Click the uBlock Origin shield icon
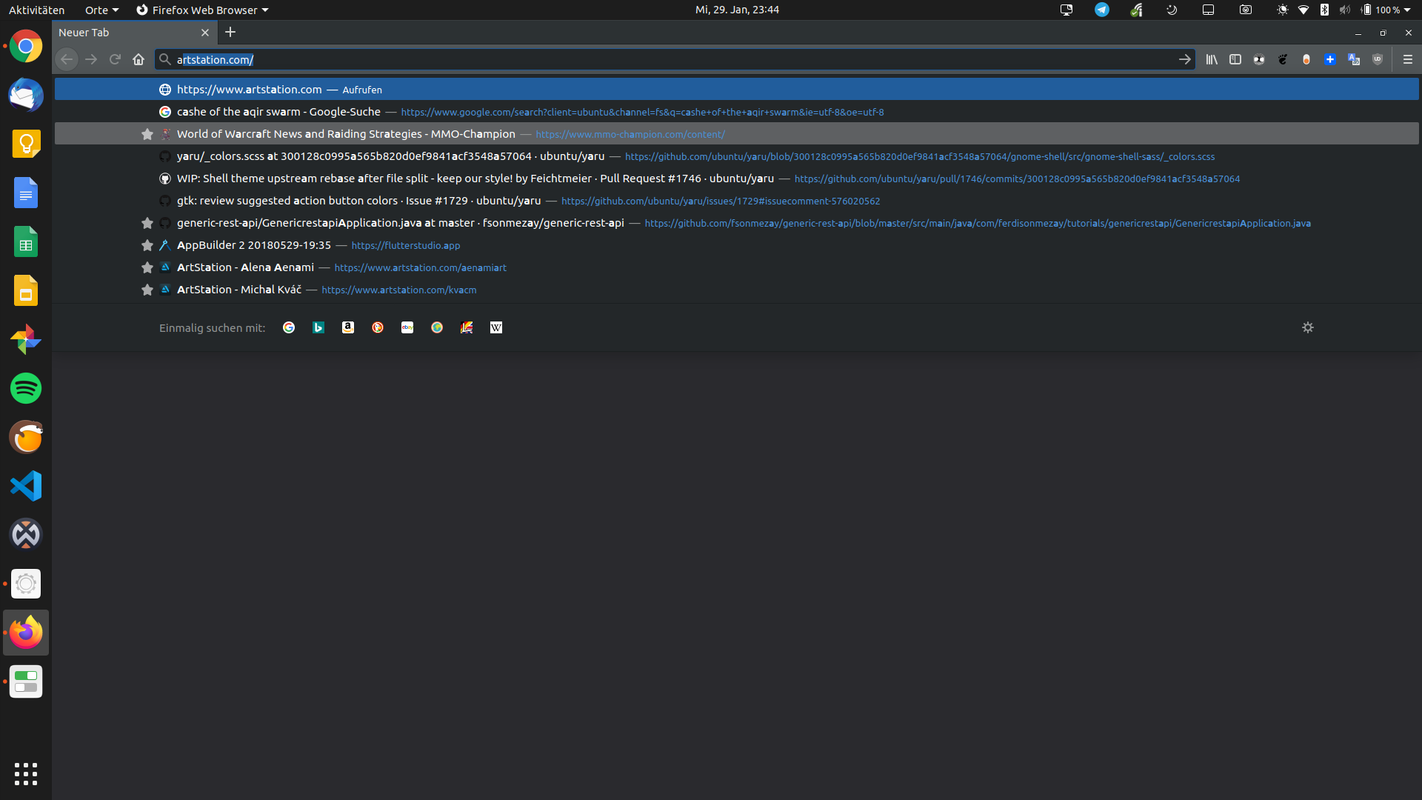The height and width of the screenshot is (800, 1422). pos(1378,59)
